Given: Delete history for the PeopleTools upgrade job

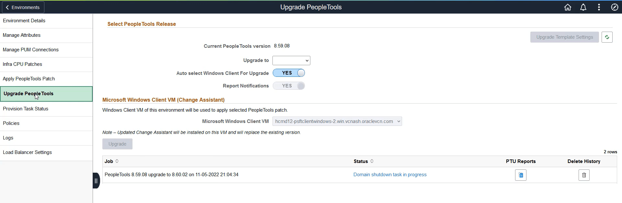Looking at the screenshot, I should click(584, 175).
